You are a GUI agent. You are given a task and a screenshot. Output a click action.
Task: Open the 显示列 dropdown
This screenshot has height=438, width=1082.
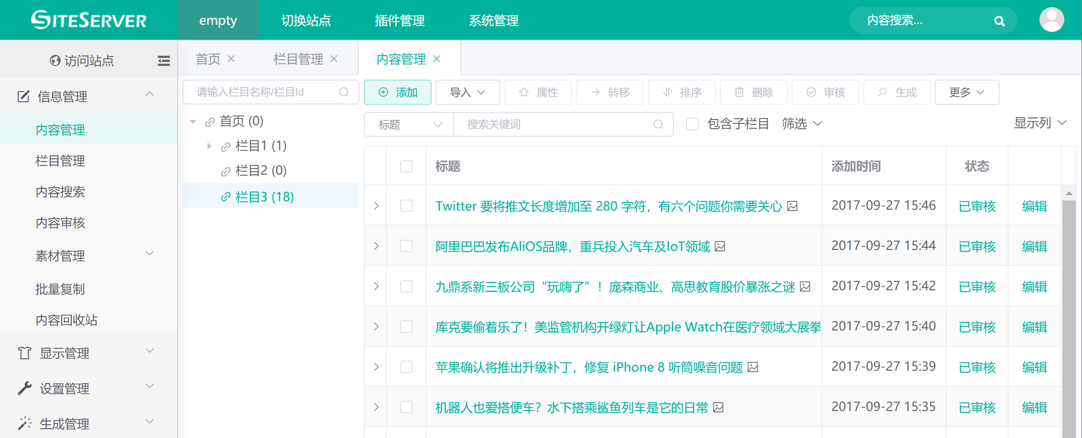(1039, 123)
